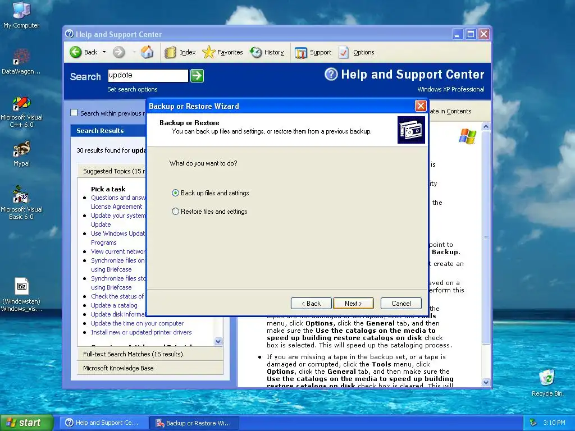575x431 pixels.
Task: Maximize the Help and Support Center window
Action: coord(471,34)
